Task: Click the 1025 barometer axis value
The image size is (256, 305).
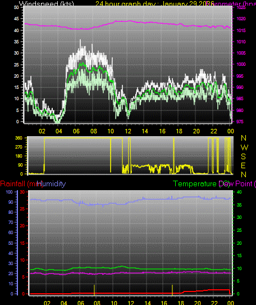Action: point(241,7)
